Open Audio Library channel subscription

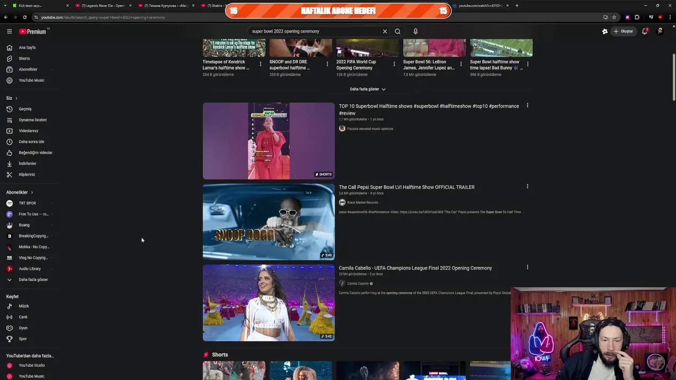click(x=29, y=269)
